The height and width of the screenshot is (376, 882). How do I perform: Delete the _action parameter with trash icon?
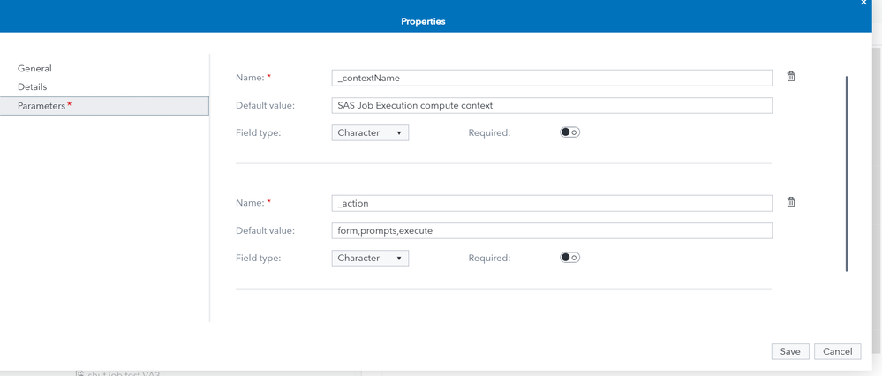point(791,202)
